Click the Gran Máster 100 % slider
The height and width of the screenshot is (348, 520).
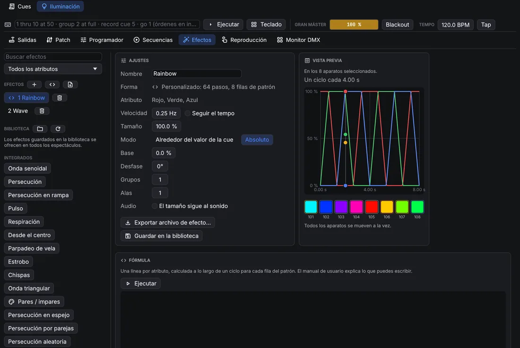[x=354, y=25]
